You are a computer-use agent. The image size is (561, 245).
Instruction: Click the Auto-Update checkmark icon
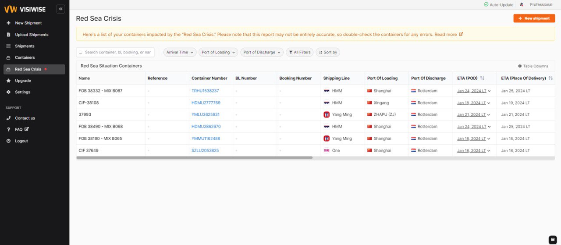click(x=486, y=5)
